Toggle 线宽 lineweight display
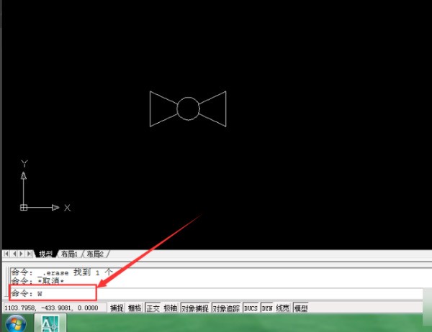The width and height of the screenshot is (432, 332). (x=283, y=308)
